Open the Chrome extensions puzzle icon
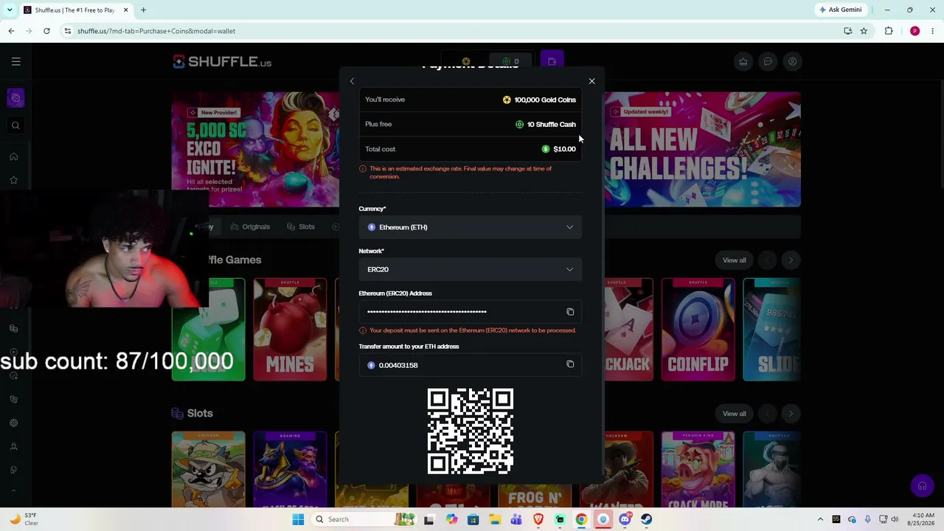Screen dimensions: 944x531 (x=889, y=31)
